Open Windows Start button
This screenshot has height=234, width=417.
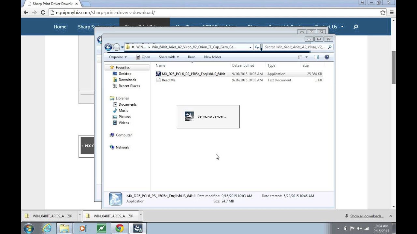[x=29, y=228]
